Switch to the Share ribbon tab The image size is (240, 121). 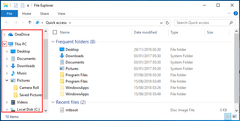44,14
